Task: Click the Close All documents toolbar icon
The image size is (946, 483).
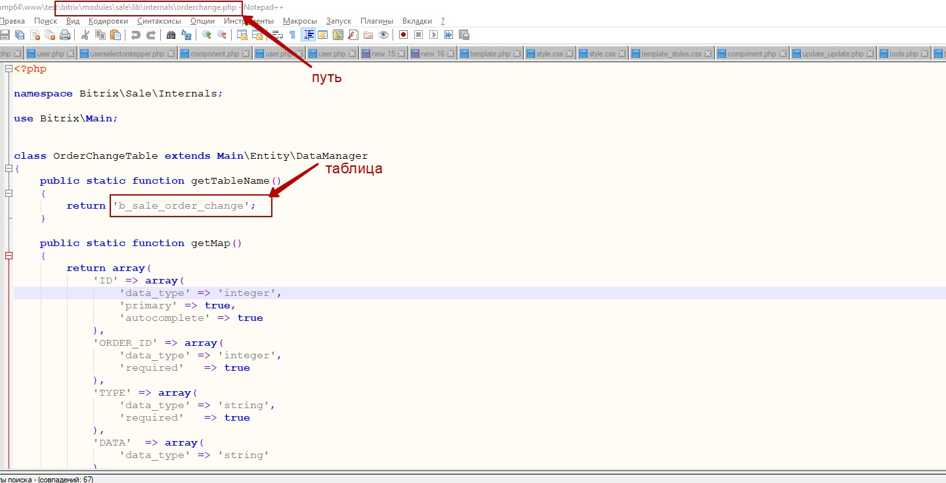Action: point(50,35)
